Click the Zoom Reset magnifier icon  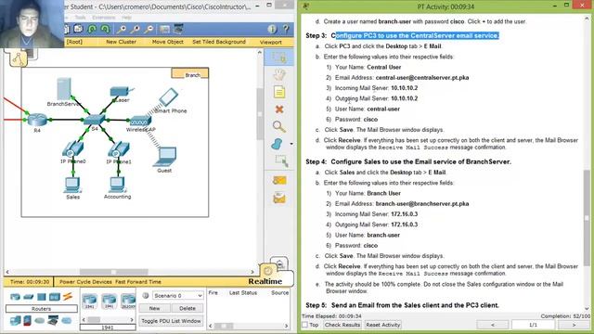tap(136, 29)
